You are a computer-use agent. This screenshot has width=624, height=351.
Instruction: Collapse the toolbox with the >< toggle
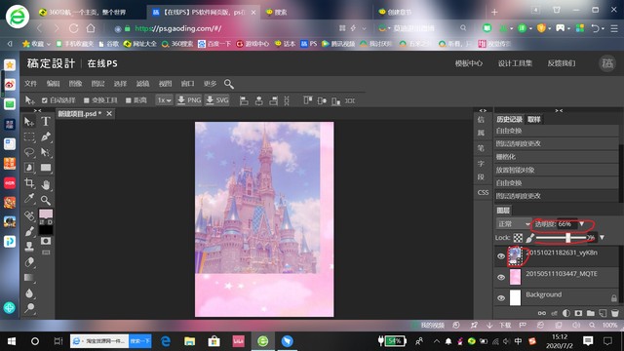(x=37, y=110)
